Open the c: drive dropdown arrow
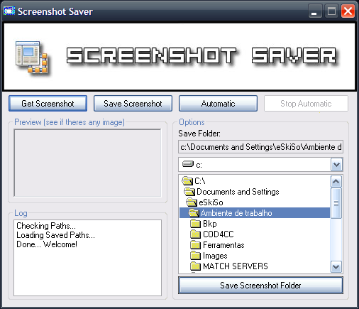Viewport: 359px width, 309px height. (x=336, y=165)
